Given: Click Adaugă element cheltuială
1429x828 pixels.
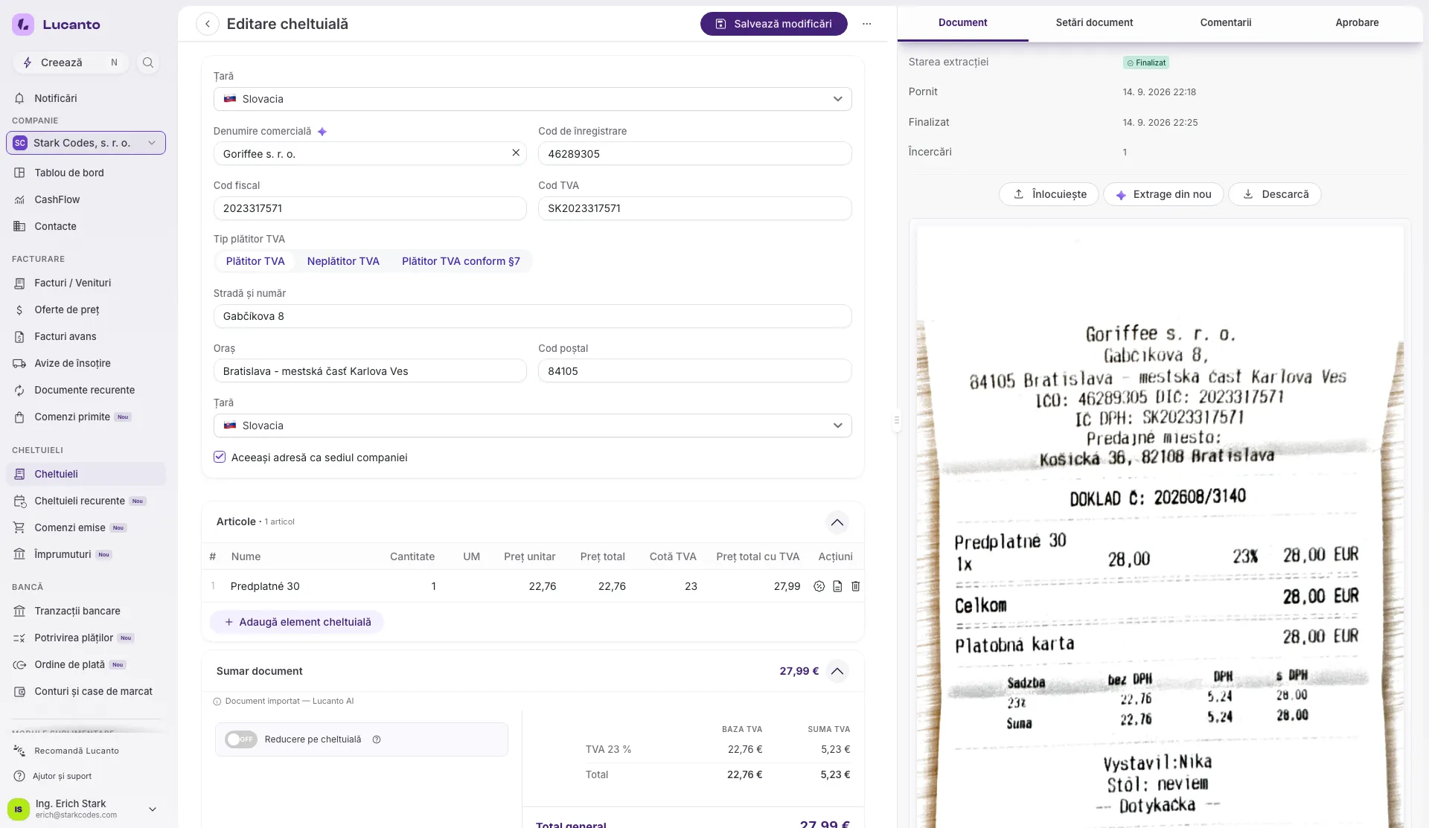Looking at the screenshot, I should click(297, 622).
